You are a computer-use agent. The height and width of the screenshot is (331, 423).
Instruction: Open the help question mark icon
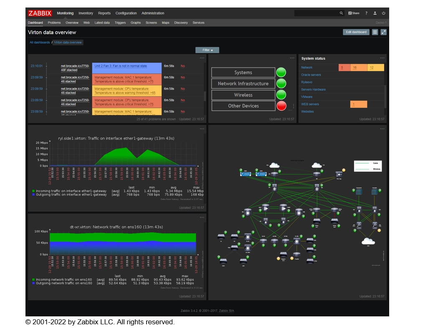click(x=366, y=13)
